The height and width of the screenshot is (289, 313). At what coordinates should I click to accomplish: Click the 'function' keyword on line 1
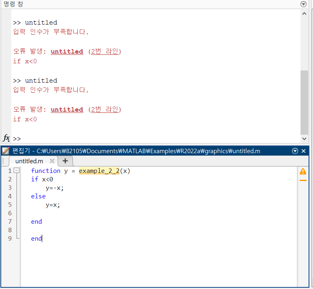(46, 171)
